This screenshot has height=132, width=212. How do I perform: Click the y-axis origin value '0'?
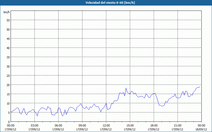point(9,122)
